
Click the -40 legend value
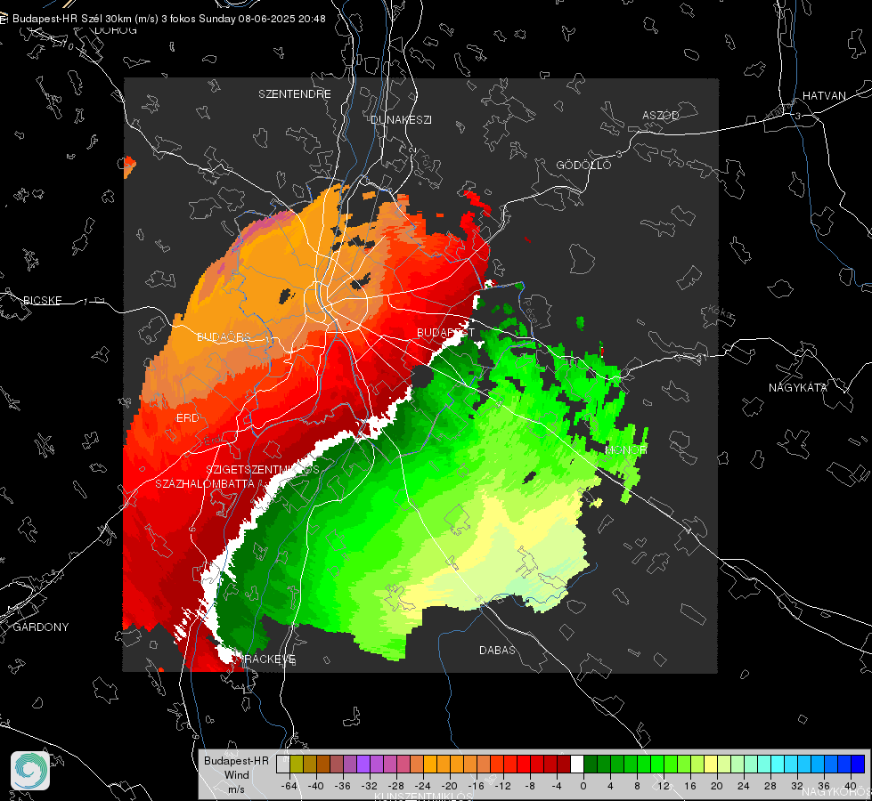(x=316, y=786)
